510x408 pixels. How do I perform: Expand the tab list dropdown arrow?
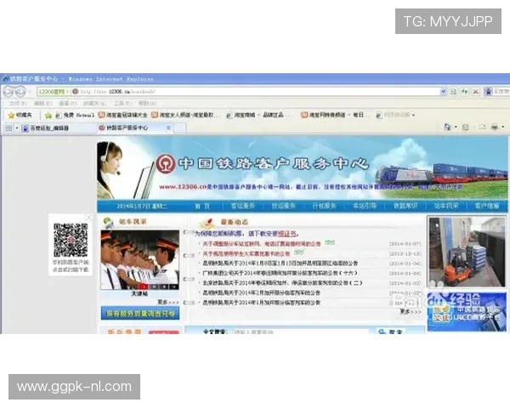[x=17, y=128]
